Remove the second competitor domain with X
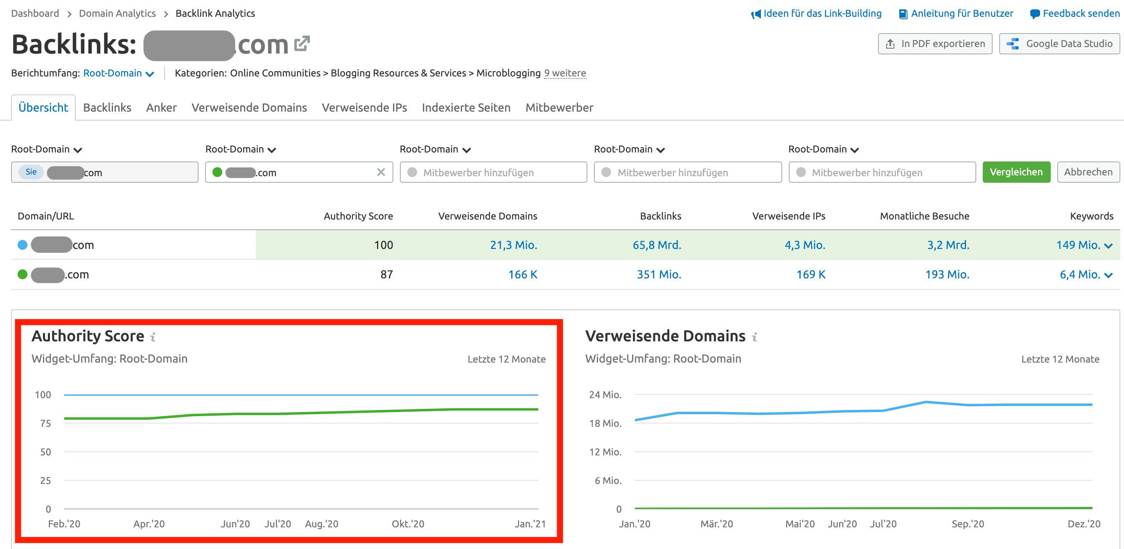1124x549 pixels. coord(381,172)
